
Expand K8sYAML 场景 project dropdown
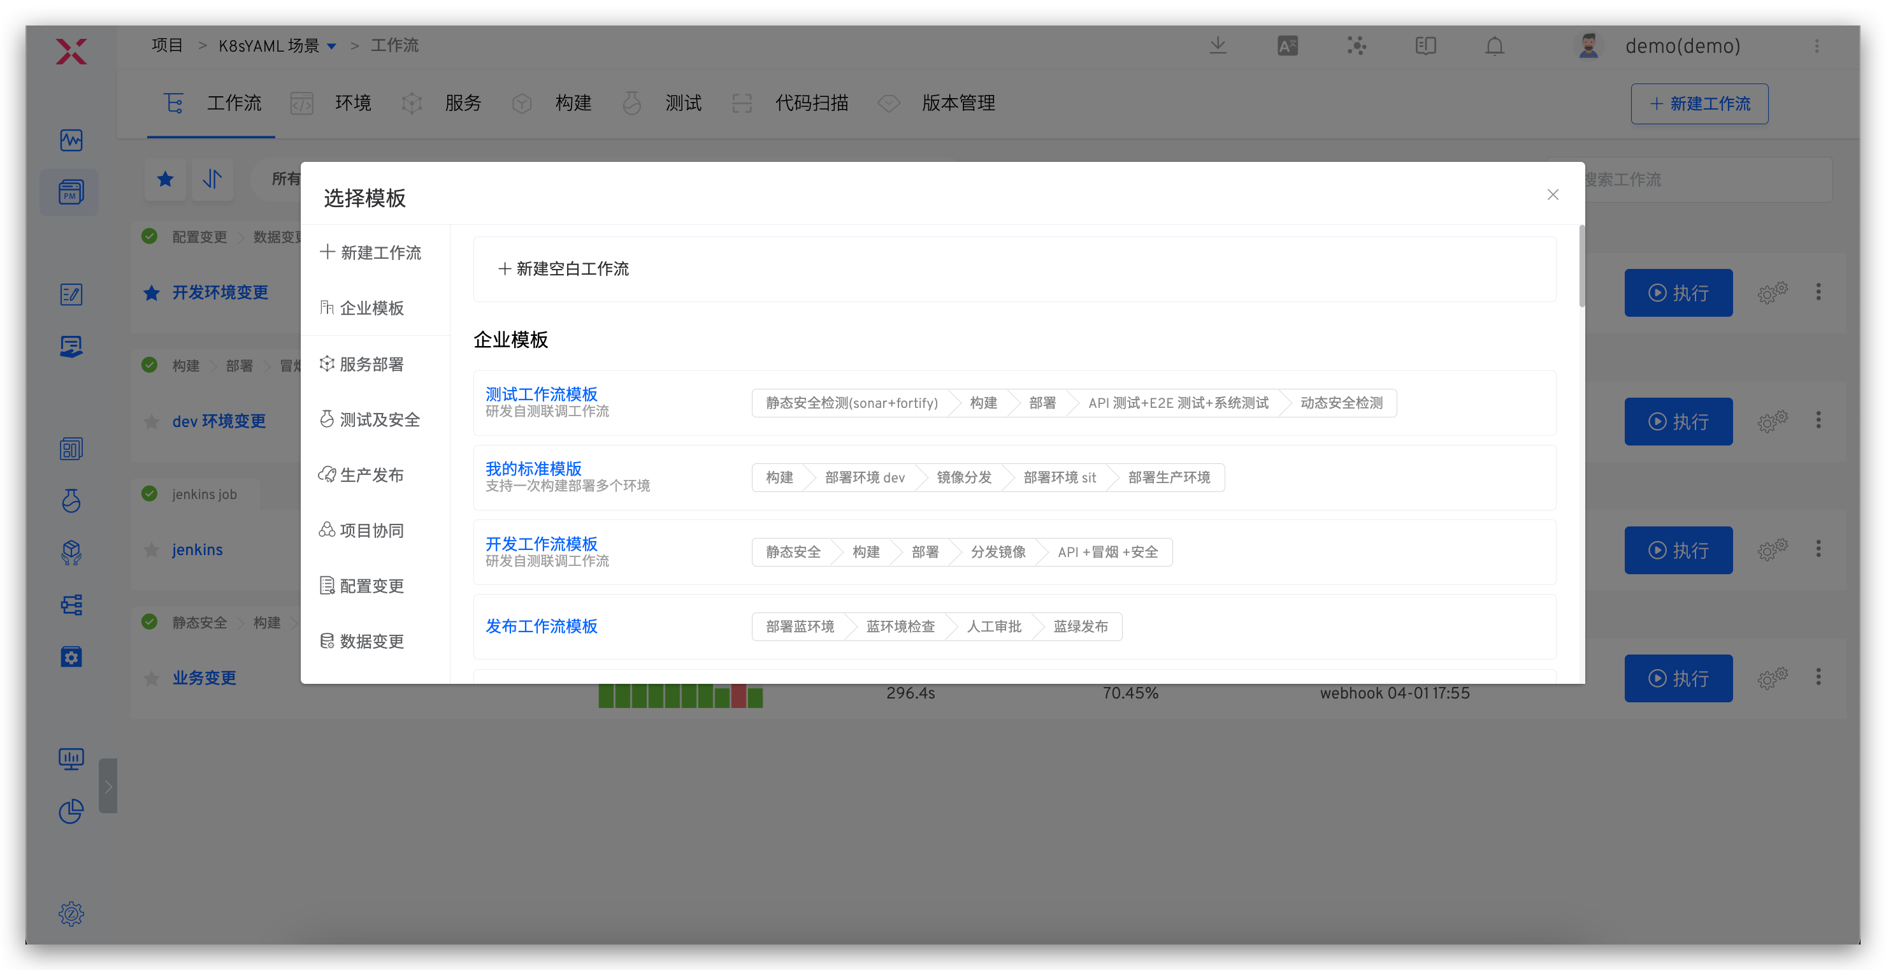[x=332, y=46]
